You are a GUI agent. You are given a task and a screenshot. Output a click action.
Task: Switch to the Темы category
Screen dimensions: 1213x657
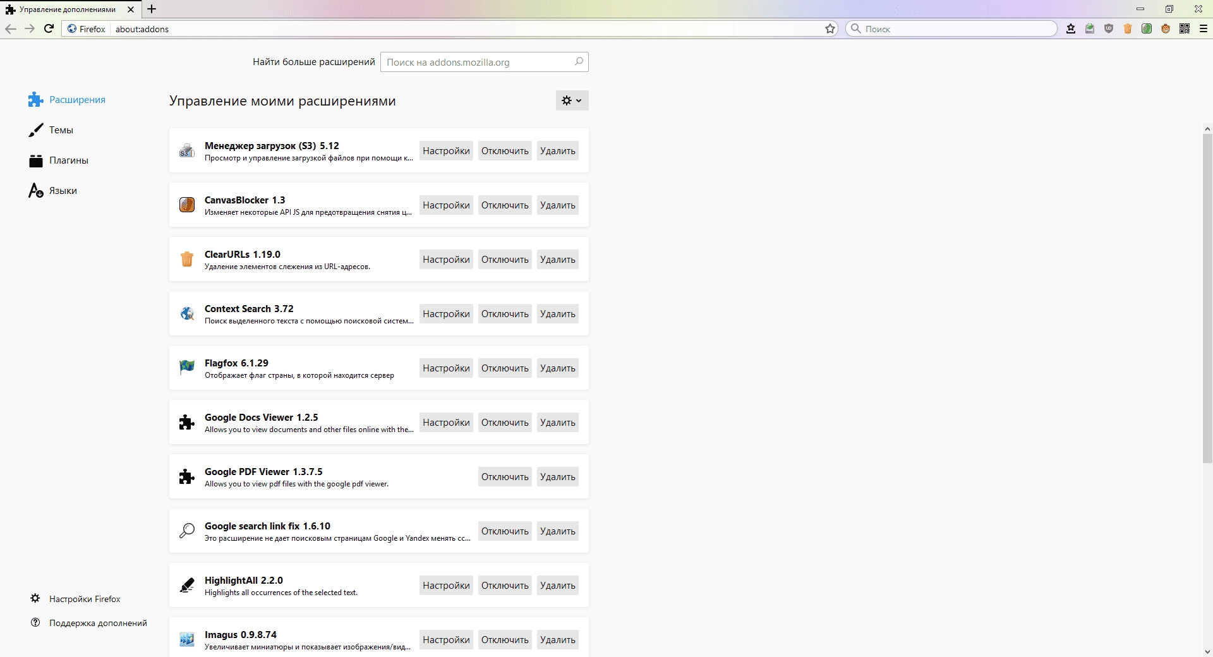(51, 130)
